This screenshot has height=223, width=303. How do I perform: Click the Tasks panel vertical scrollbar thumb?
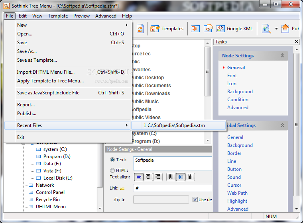click(x=297, y=125)
